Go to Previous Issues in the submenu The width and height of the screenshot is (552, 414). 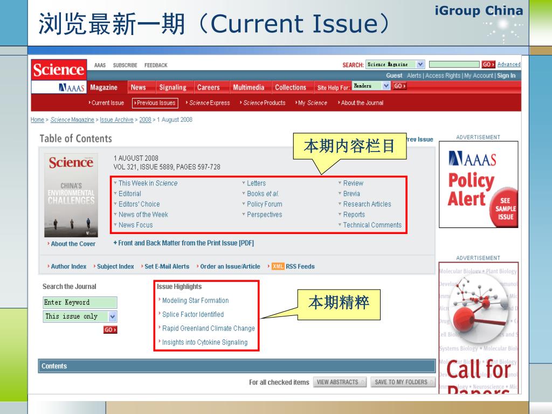pos(155,103)
